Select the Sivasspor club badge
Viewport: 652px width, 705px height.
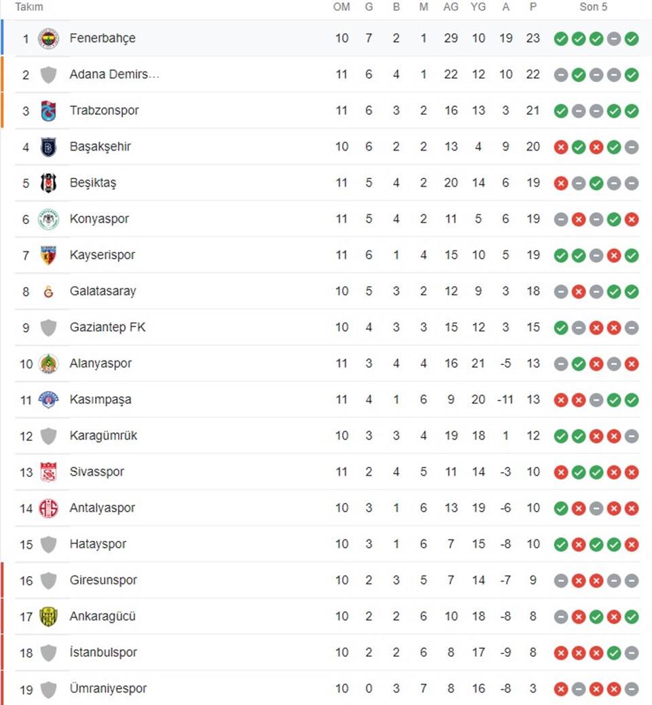click(x=48, y=472)
